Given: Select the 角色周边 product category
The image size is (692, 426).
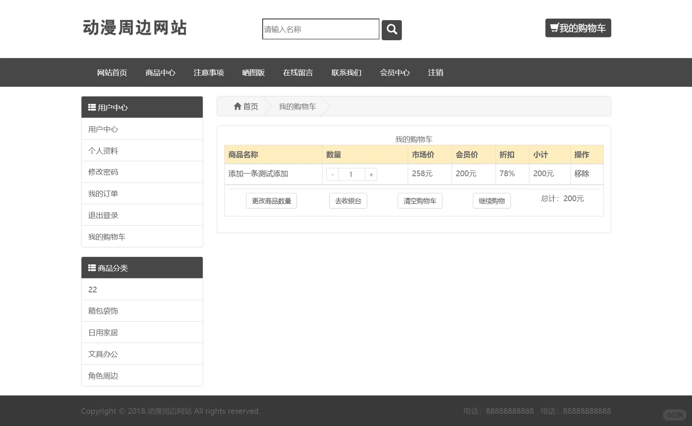Looking at the screenshot, I should pos(103,376).
